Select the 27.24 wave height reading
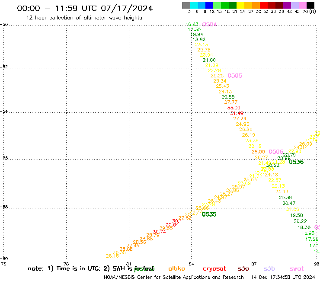Screen dimensions: 320x281 pyautogui.click(x=240, y=118)
